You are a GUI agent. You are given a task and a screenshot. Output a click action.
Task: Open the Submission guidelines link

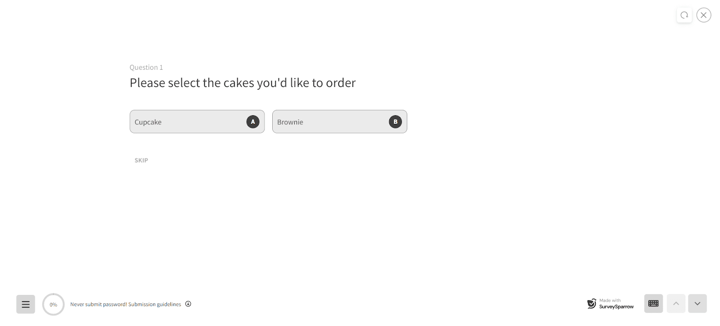[x=155, y=304]
